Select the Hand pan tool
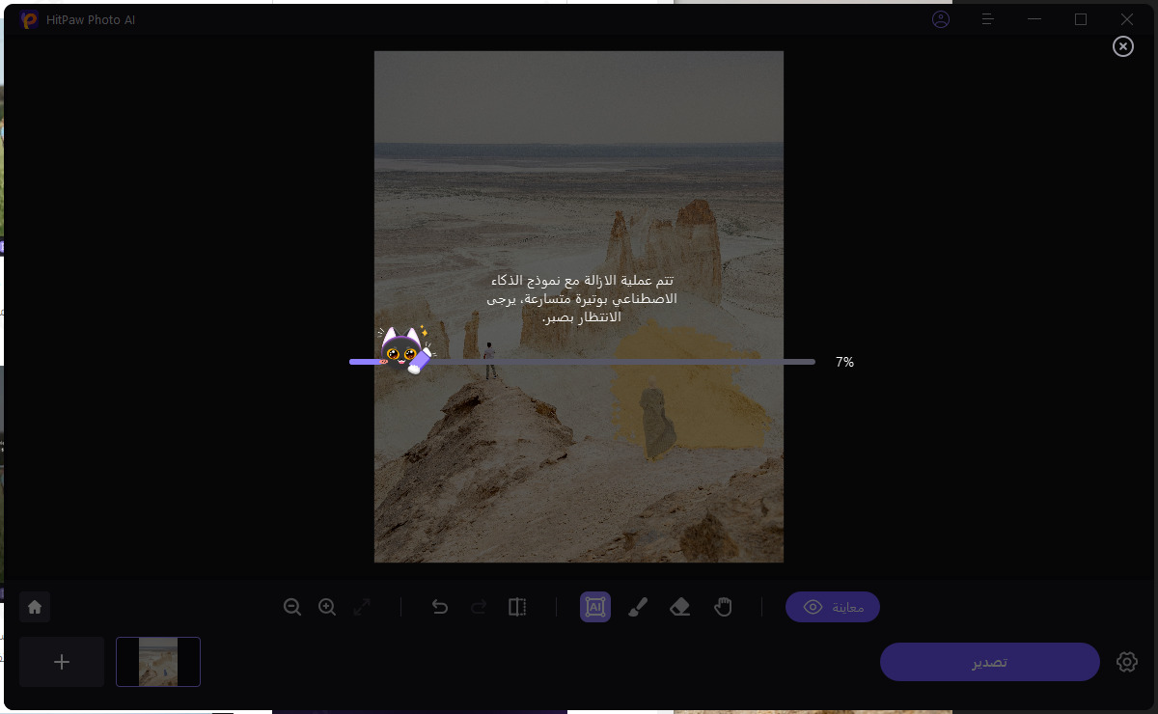This screenshot has width=1158, height=714. [723, 607]
